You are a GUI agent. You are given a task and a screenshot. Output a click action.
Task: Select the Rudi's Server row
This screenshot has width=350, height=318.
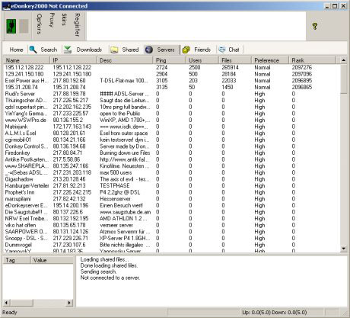click(171, 94)
